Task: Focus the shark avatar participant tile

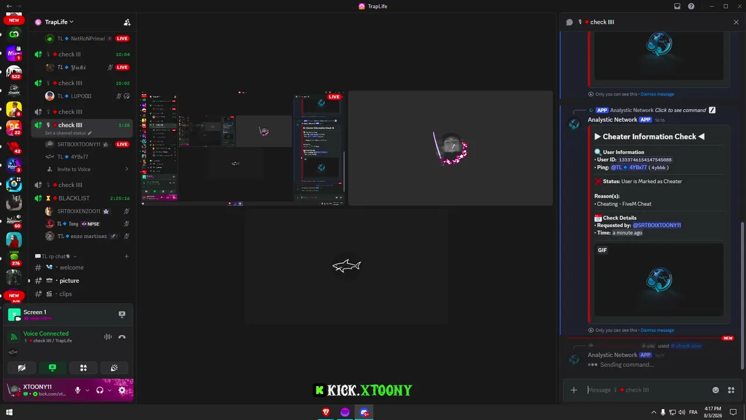Action: 346,267
